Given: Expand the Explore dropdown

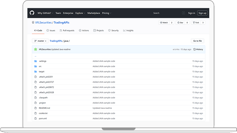Looking at the screenshot, I should coord(80,13).
